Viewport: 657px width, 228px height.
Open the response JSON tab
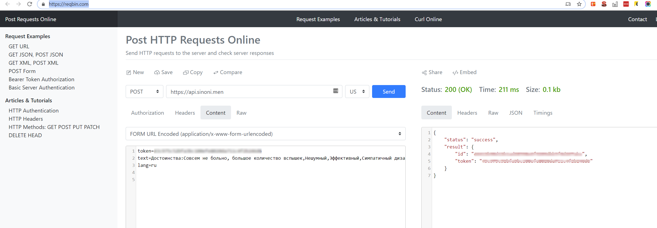515,113
